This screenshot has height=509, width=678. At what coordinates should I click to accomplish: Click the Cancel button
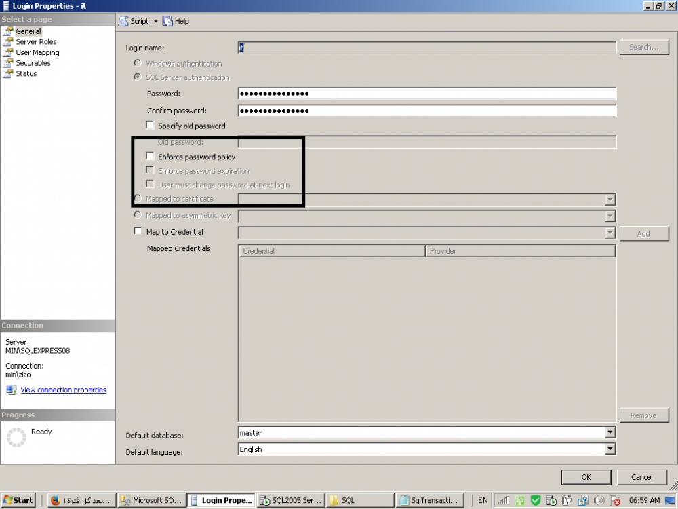tap(641, 477)
